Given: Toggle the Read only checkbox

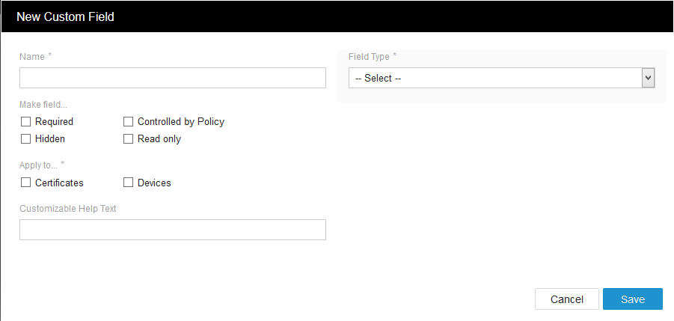Looking at the screenshot, I should coord(128,138).
